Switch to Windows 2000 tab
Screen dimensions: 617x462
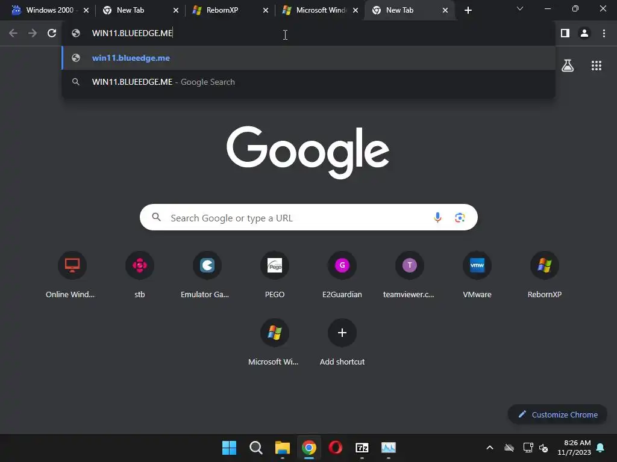50,10
